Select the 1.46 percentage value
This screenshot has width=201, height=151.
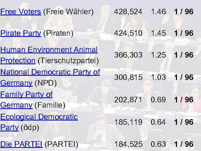click(158, 12)
